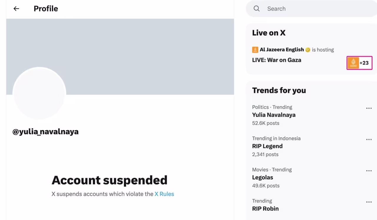This screenshot has width=377, height=220.
Task: Open more options for Legolas trend
Action: (x=369, y=171)
